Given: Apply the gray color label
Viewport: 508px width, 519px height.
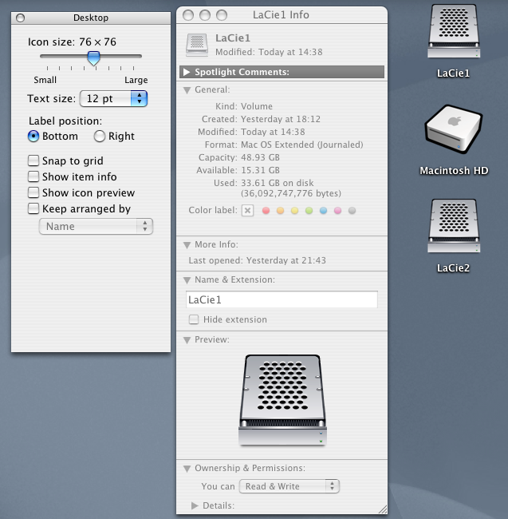Looking at the screenshot, I should click(x=352, y=211).
